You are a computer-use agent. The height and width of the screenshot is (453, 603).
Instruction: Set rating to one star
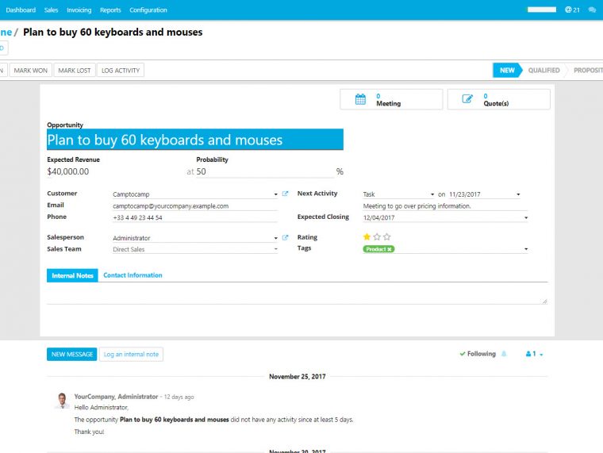367,237
